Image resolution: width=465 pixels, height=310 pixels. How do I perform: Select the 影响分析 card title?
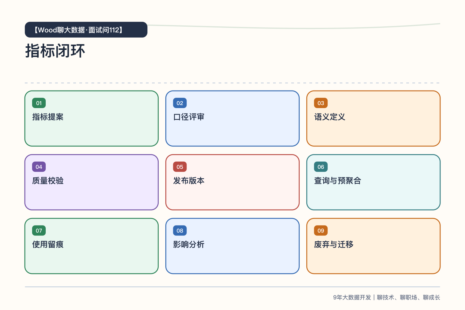click(189, 245)
